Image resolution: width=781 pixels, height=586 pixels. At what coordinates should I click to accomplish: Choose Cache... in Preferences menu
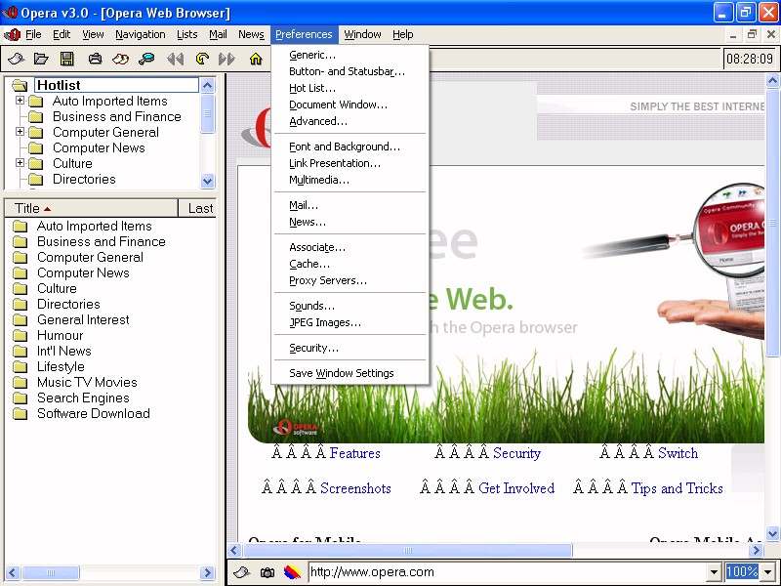click(x=350, y=264)
